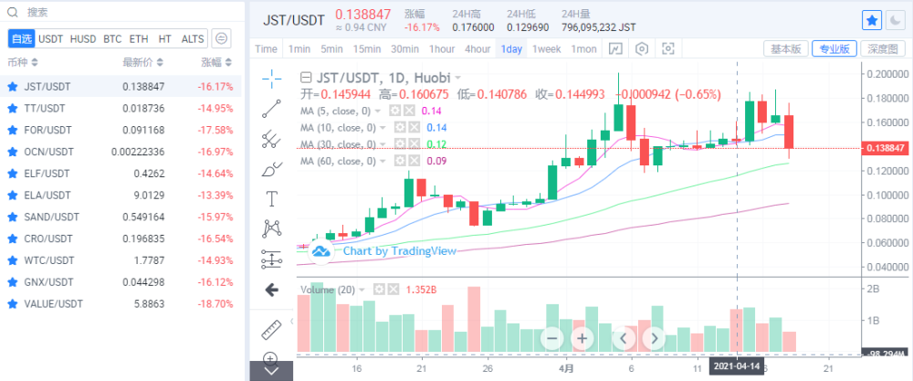This screenshot has height=381, width=913.
Task: Open MA (30, close, 0) dropdown
Action: [382, 143]
